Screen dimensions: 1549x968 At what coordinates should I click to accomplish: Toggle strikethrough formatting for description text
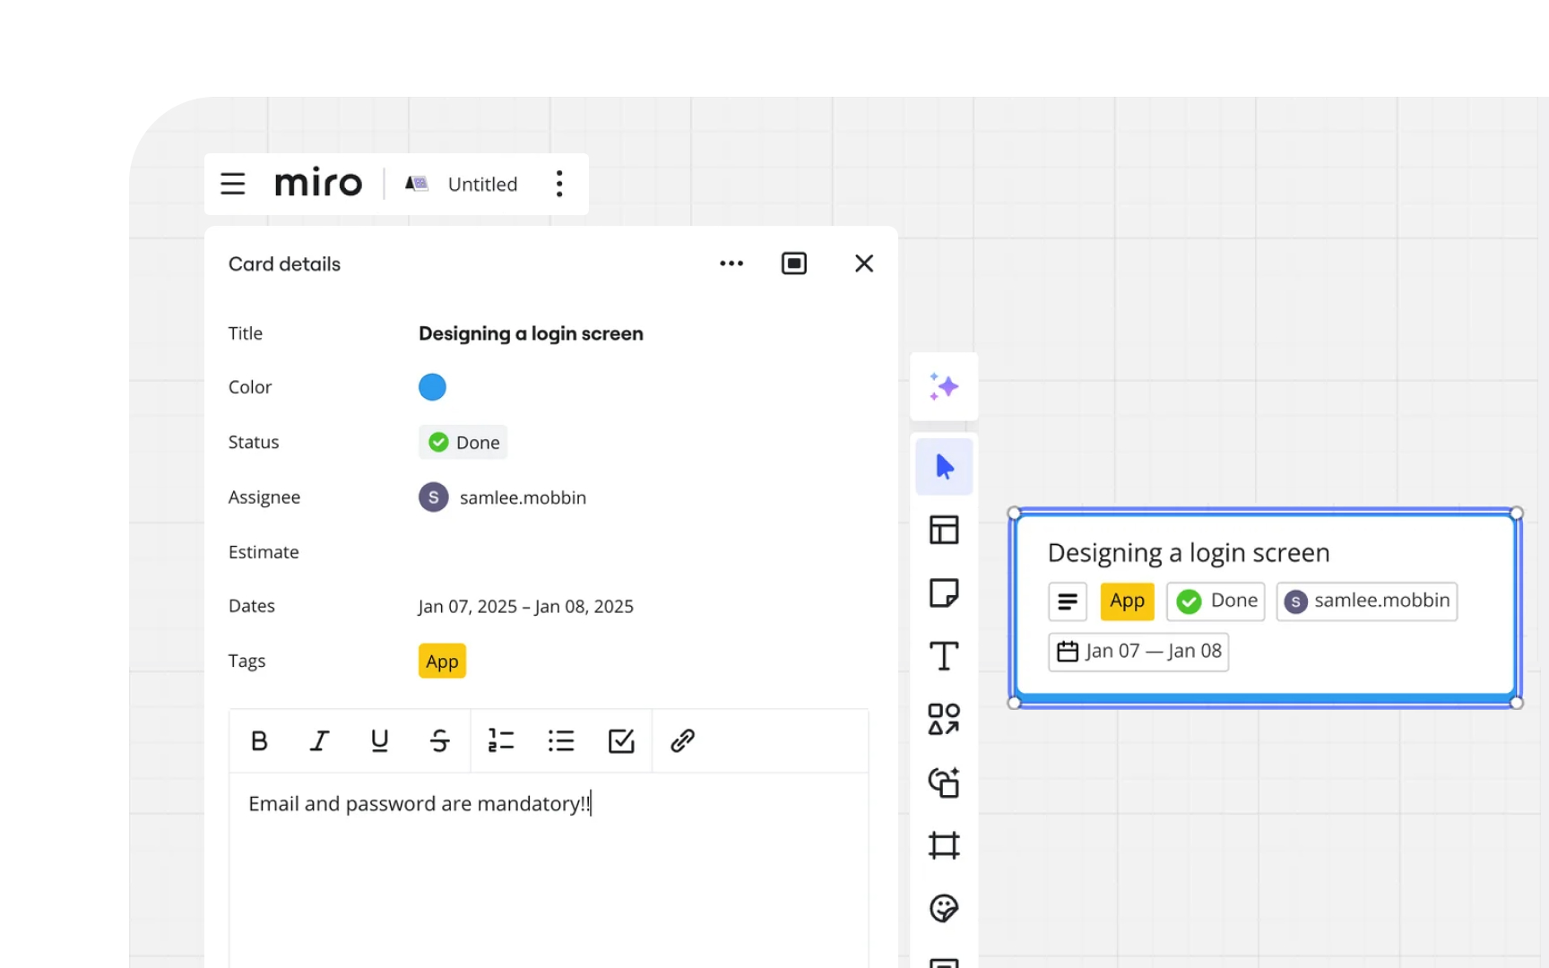[x=439, y=740]
